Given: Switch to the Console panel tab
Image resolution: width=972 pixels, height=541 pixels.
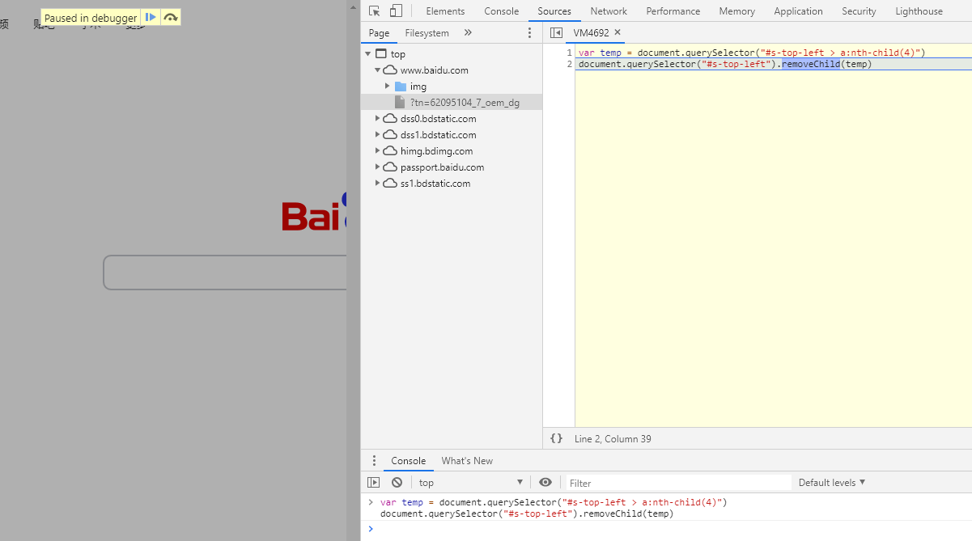Looking at the screenshot, I should point(502,11).
